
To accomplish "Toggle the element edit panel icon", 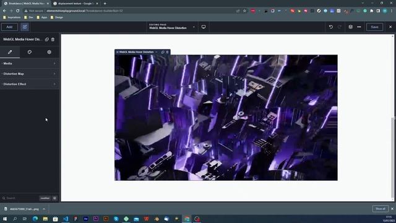I will [x=25, y=27].
